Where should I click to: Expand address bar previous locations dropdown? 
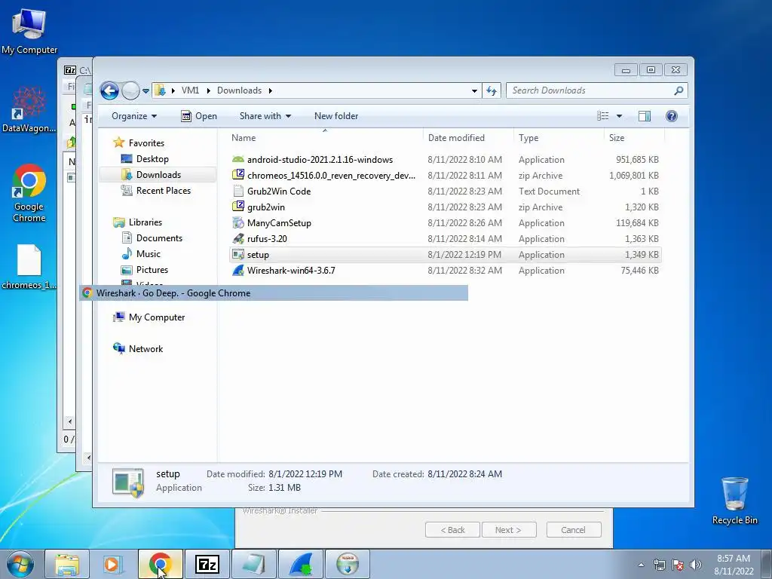[474, 90]
